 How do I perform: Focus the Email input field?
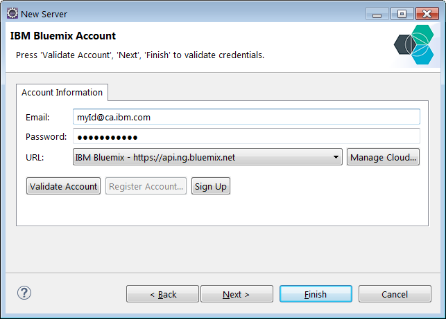pos(246,117)
